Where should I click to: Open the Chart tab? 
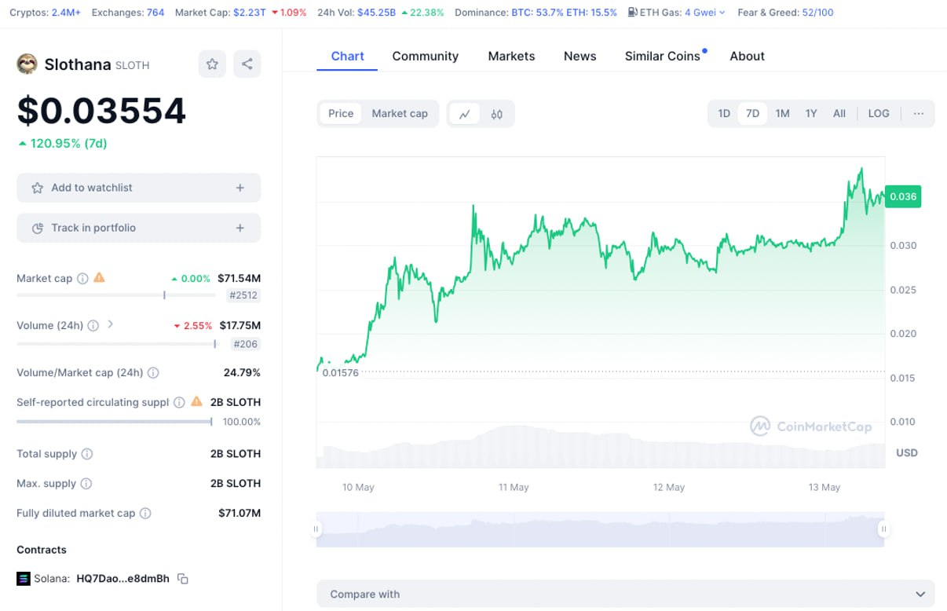click(347, 56)
